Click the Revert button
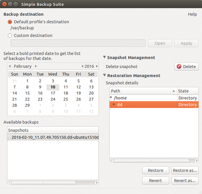This screenshot has width=202, height=194. tap(156, 181)
